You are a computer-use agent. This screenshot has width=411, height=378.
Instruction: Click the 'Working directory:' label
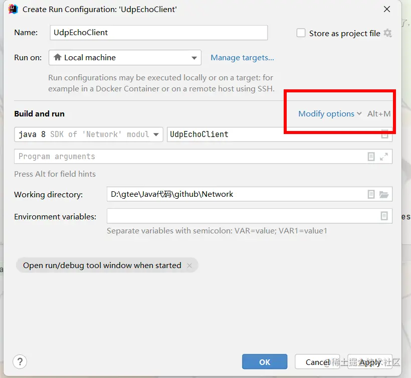(x=49, y=194)
